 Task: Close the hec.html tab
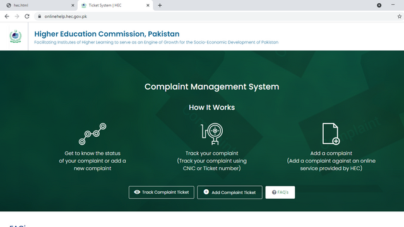coord(73,6)
